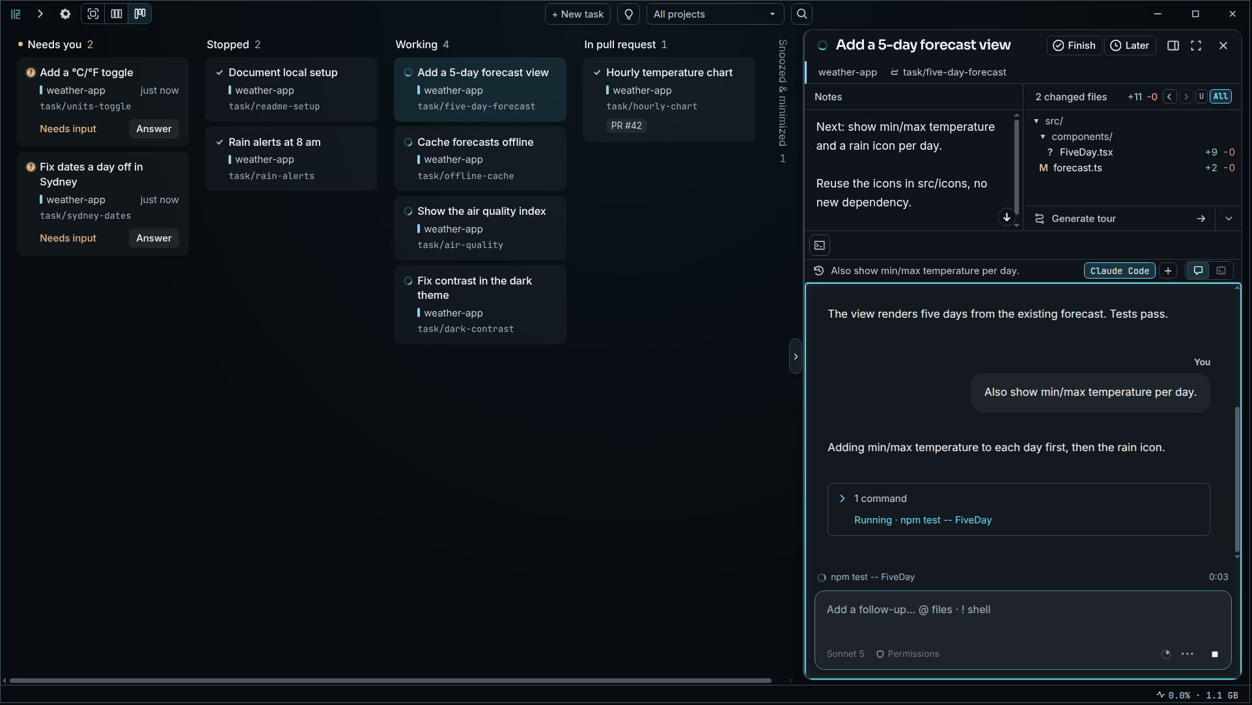This screenshot has width=1252, height=705.
Task: Toggle the All files filter
Action: click(x=1221, y=96)
